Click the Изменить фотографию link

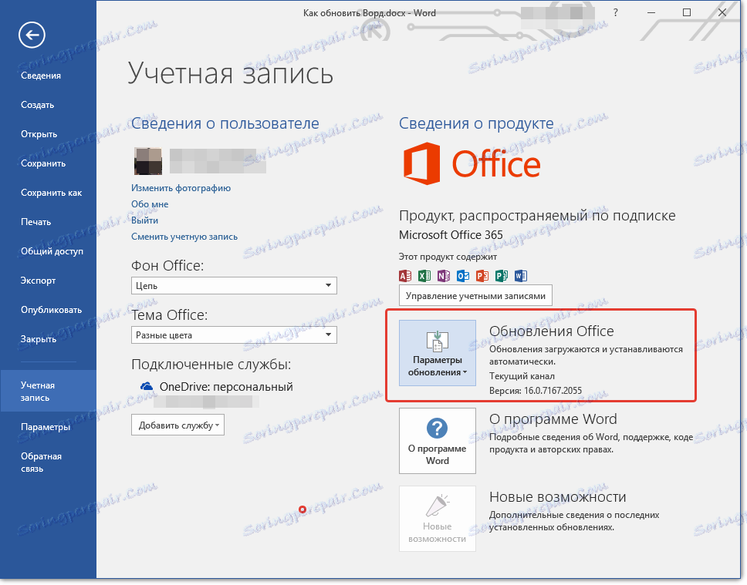click(181, 188)
